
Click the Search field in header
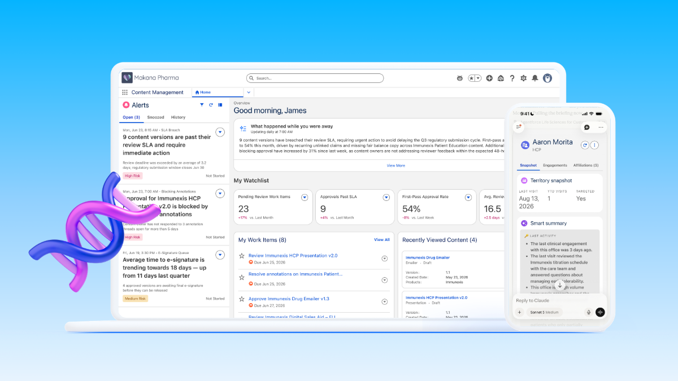[315, 78]
